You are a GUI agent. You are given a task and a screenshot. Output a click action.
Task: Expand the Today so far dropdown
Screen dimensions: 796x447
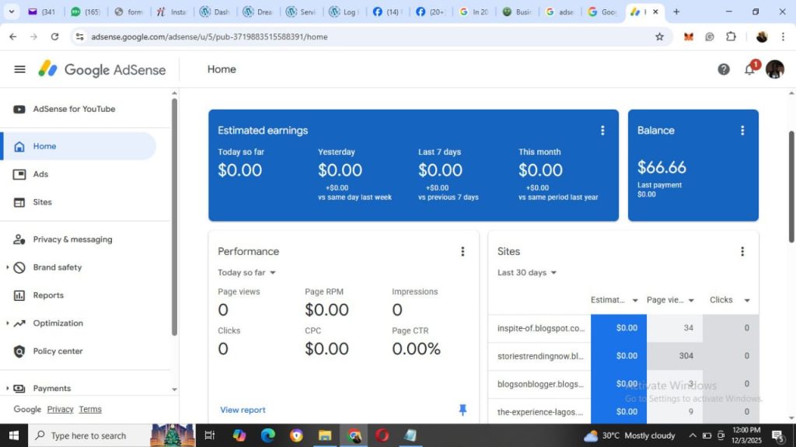tap(247, 273)
